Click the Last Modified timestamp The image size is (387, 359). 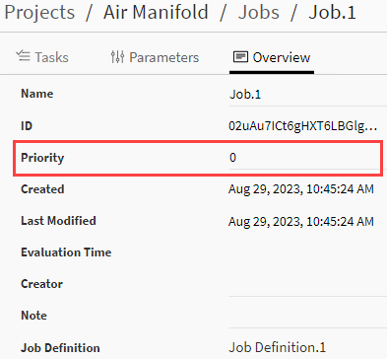(x=301, y=221)
